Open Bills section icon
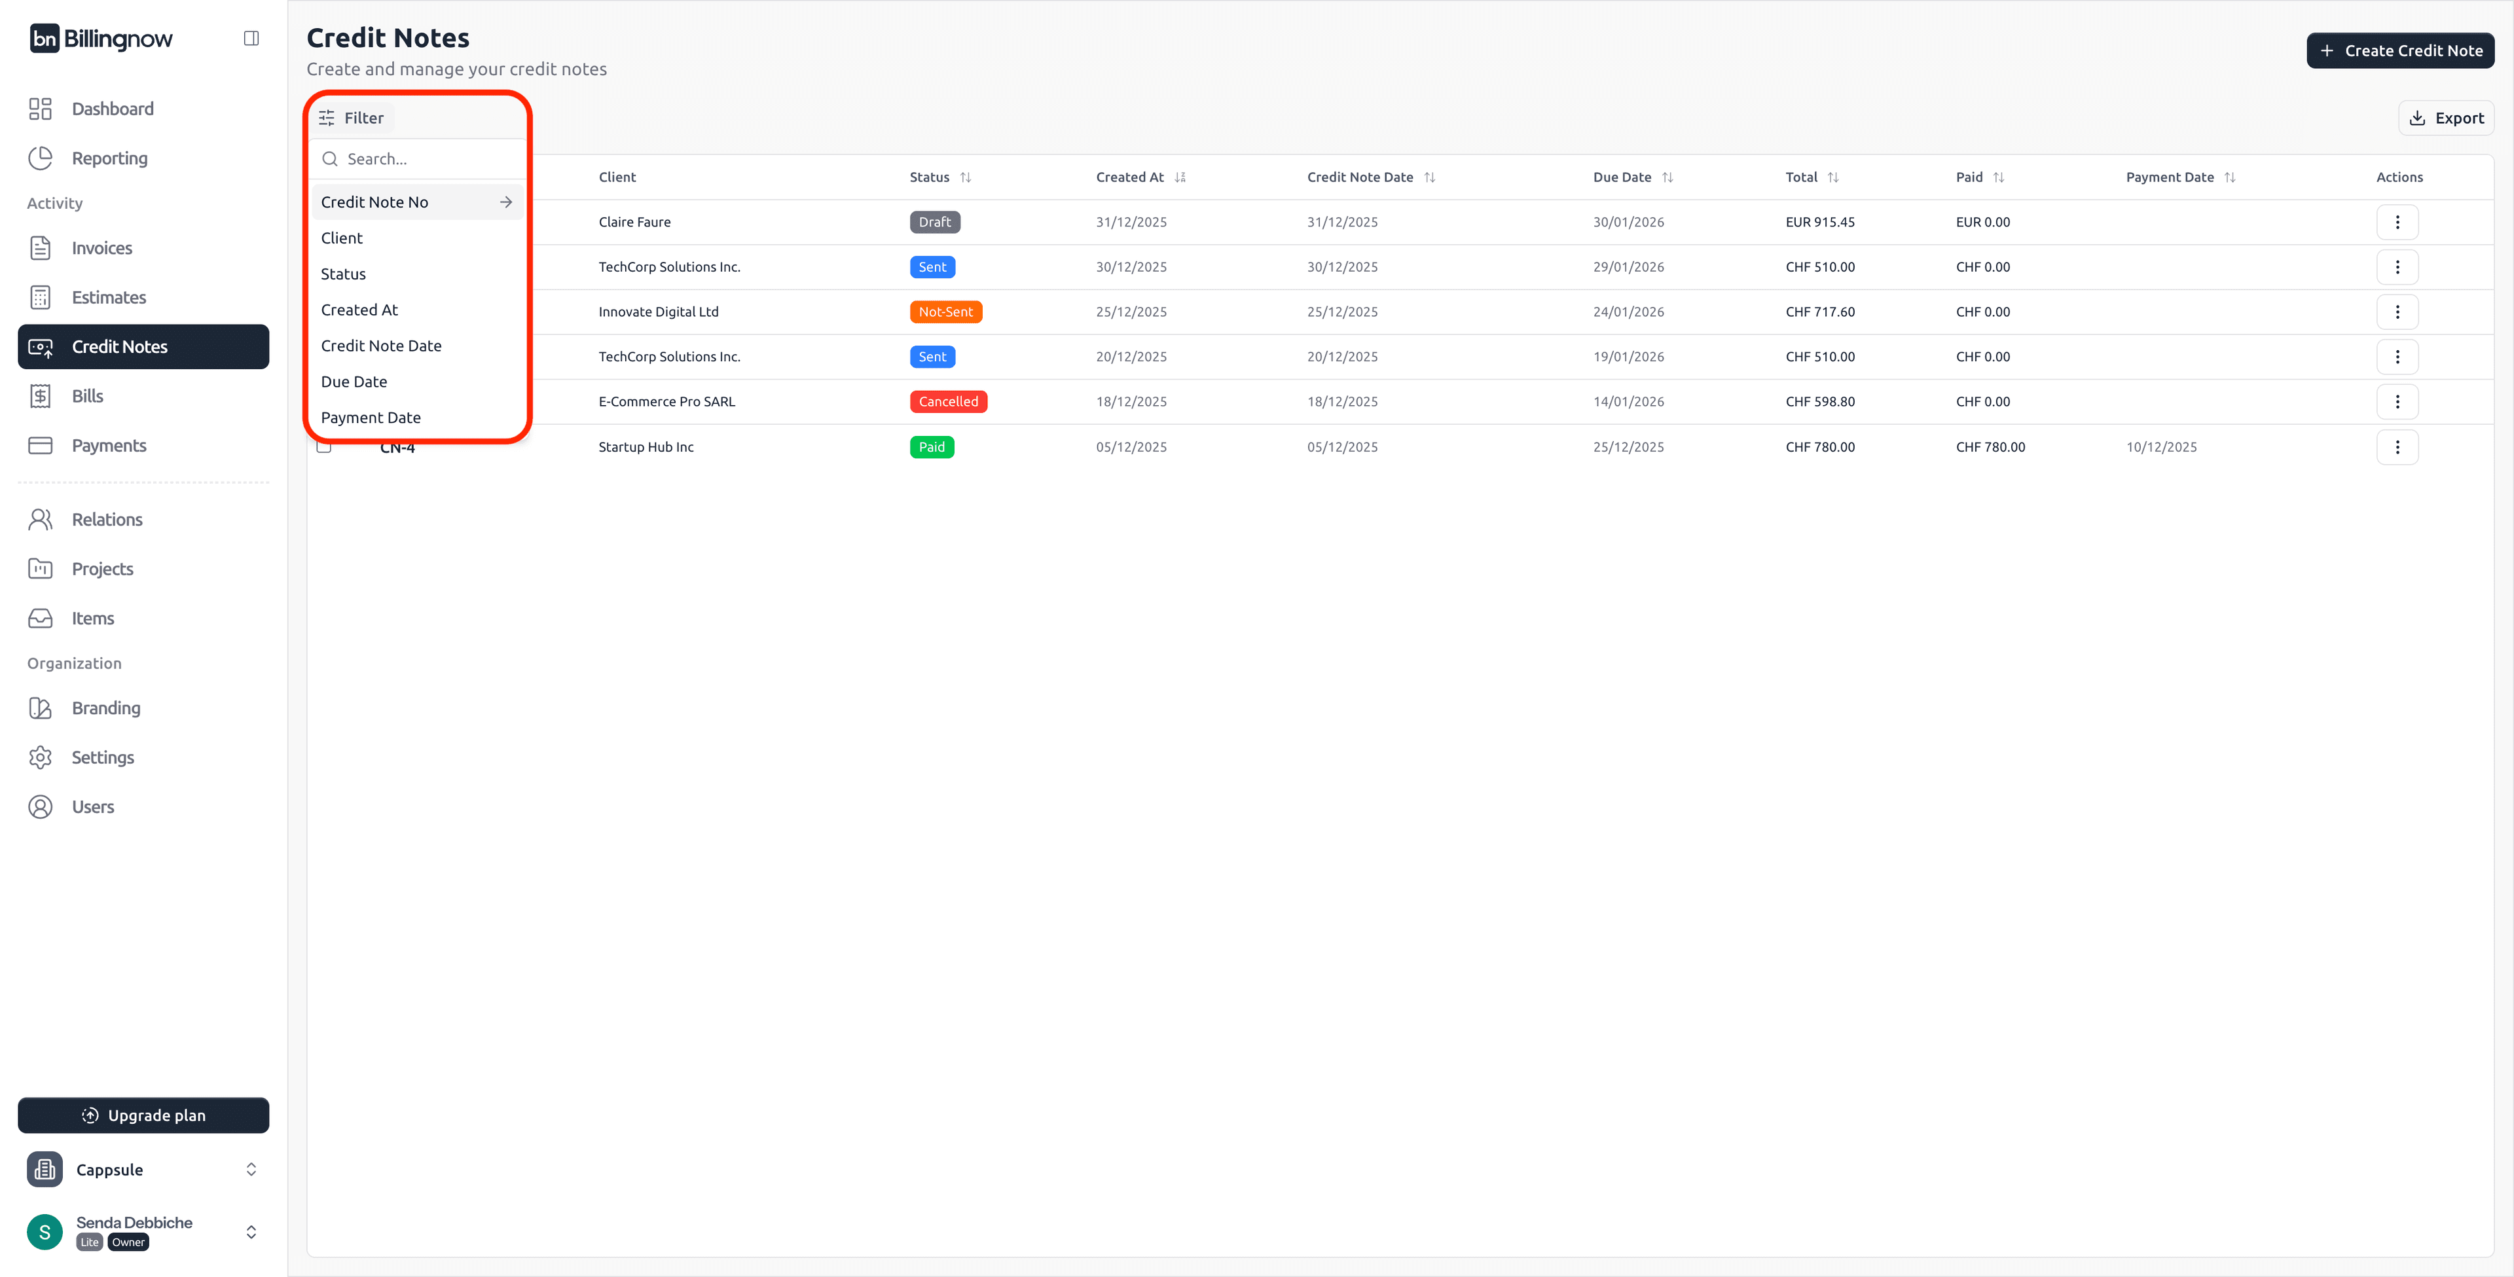Image resolution: width=2514 pixels, height=1277 pixels. tap(40, 396)
